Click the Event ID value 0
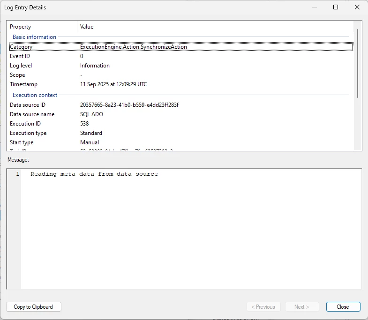Viewport: 368px width, 320px height. pos(82,56)
